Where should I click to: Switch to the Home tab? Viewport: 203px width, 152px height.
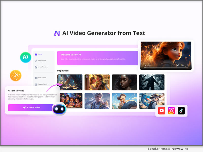coord(40,54)
